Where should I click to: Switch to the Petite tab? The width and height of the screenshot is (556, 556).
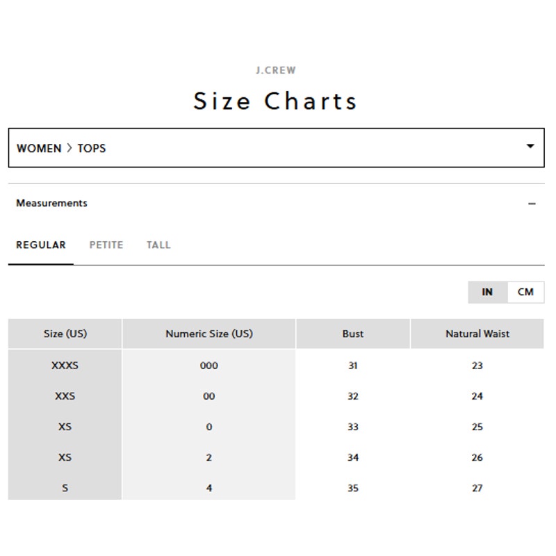[x=106, y=245]
